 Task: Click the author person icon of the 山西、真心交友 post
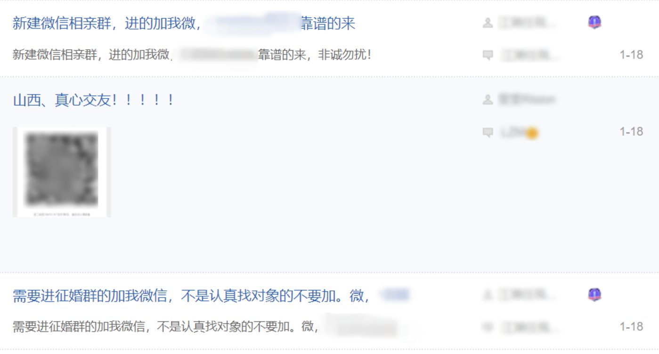[x=488, y=99]
